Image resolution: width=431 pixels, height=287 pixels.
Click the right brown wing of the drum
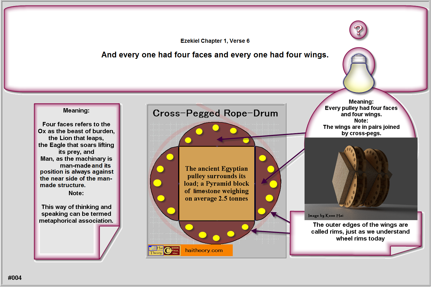268,184
